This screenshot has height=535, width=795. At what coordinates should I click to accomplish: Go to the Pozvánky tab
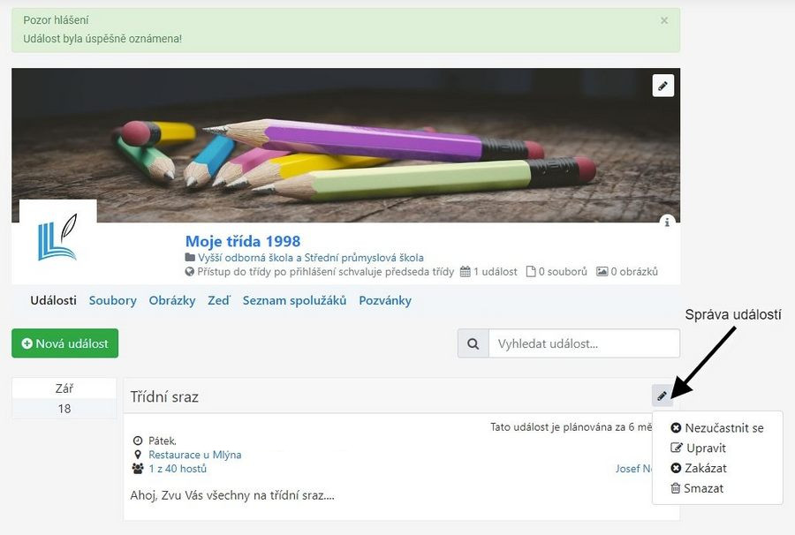[385, 300]
